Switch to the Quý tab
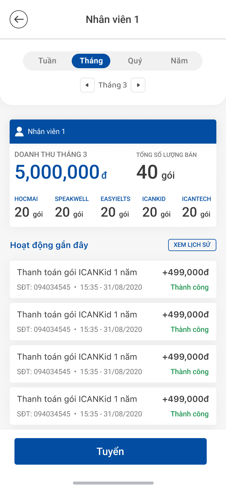The width and height of the screenshot is (226, 490). click(135, 61)
